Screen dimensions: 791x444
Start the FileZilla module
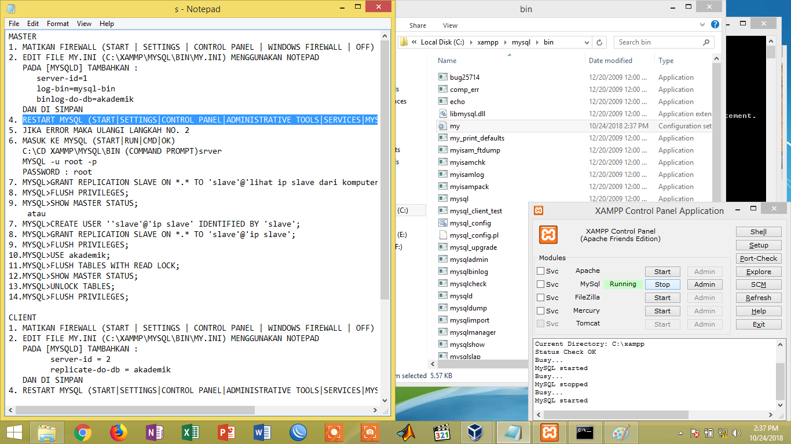coord(662,298)
